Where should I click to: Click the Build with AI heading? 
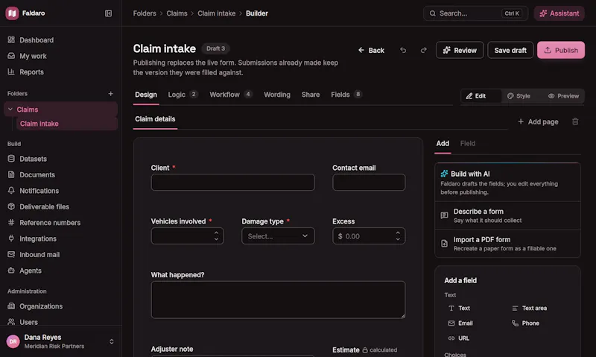[x=470, y=174]
